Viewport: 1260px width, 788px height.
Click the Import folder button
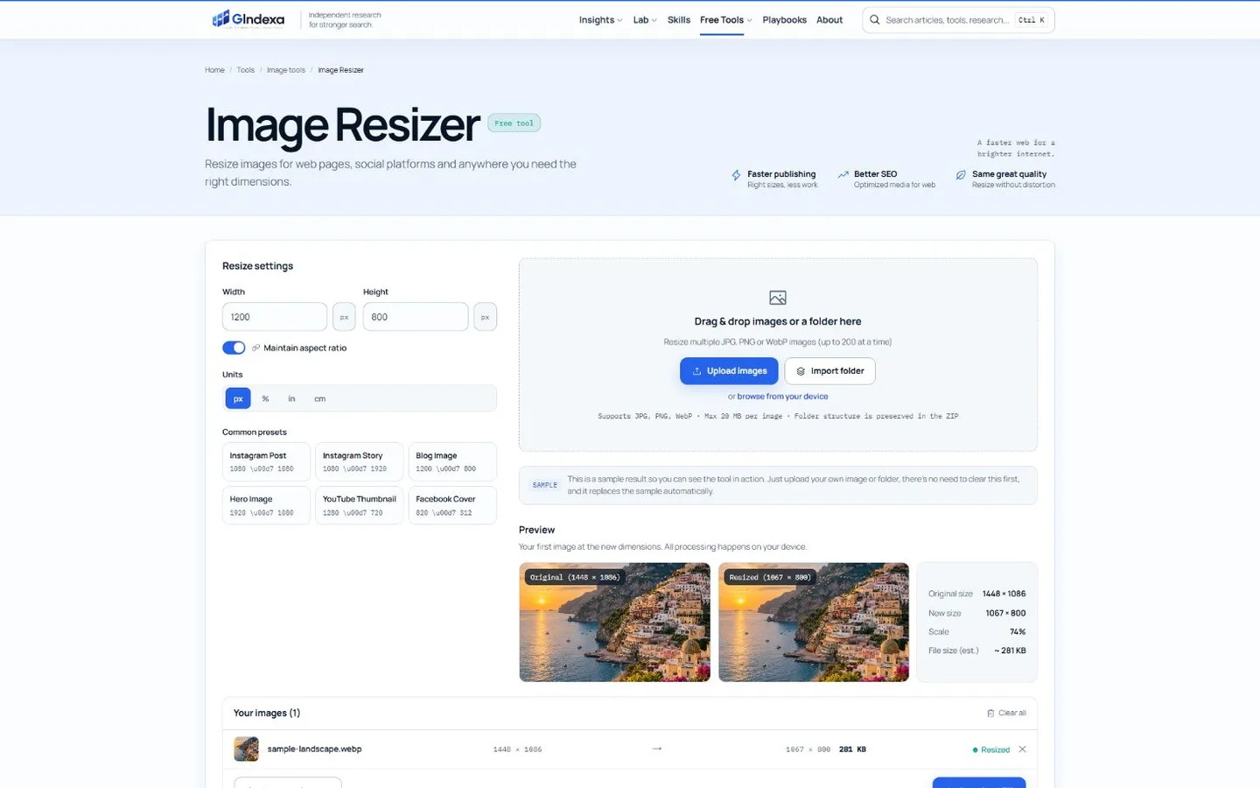click(x=829, y=371)
